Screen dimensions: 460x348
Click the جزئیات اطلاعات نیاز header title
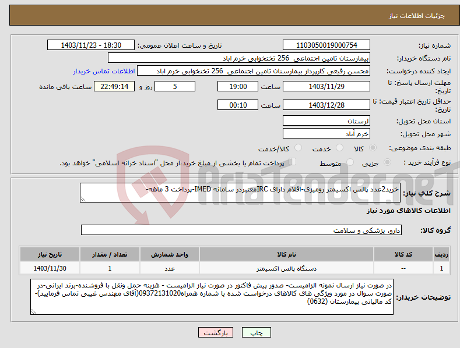point(417,16)
